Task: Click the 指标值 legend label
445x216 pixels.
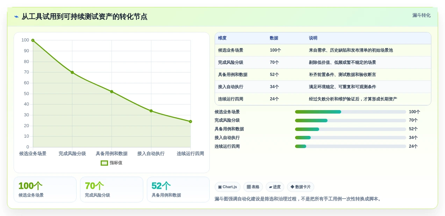Action: tap(116, 163)
